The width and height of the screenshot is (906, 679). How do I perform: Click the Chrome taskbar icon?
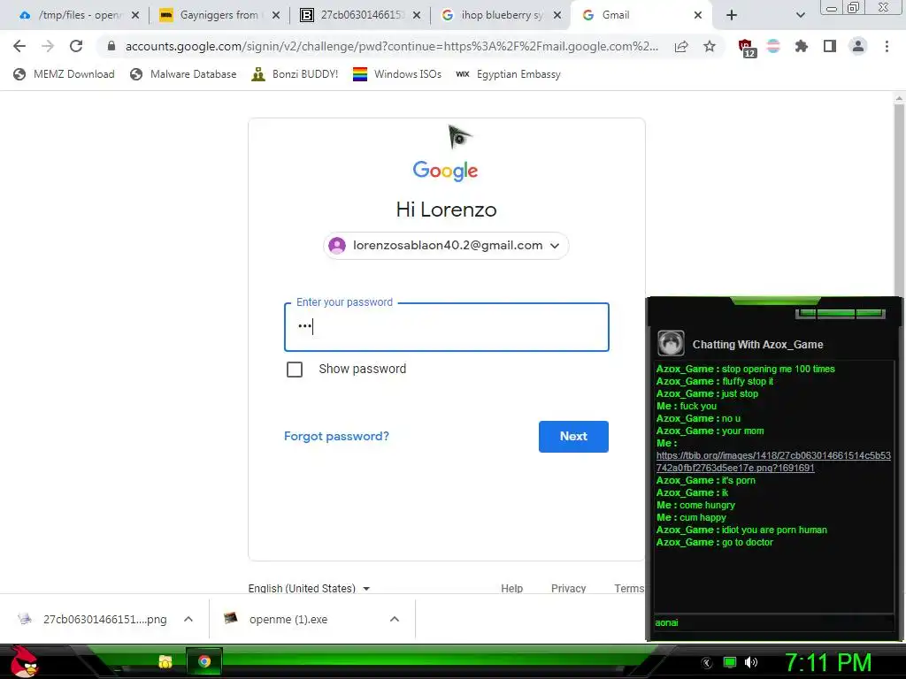pos(204,661)
